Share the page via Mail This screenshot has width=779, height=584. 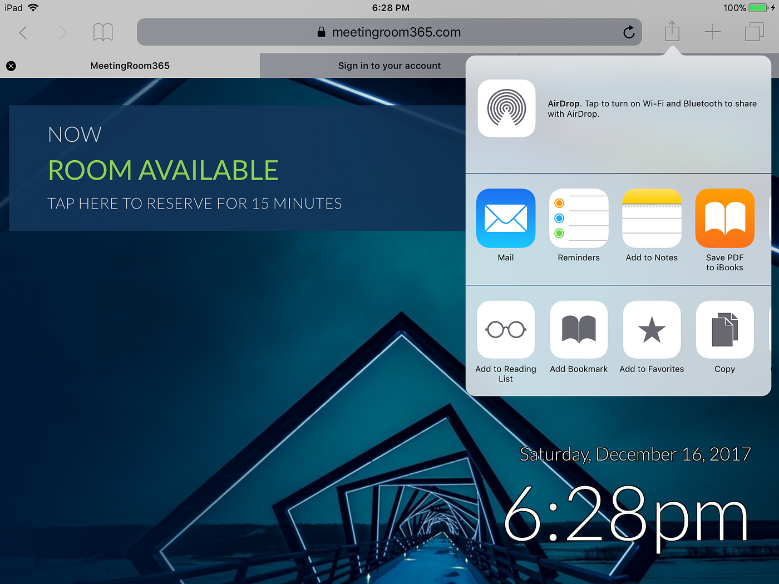(506, 218)
